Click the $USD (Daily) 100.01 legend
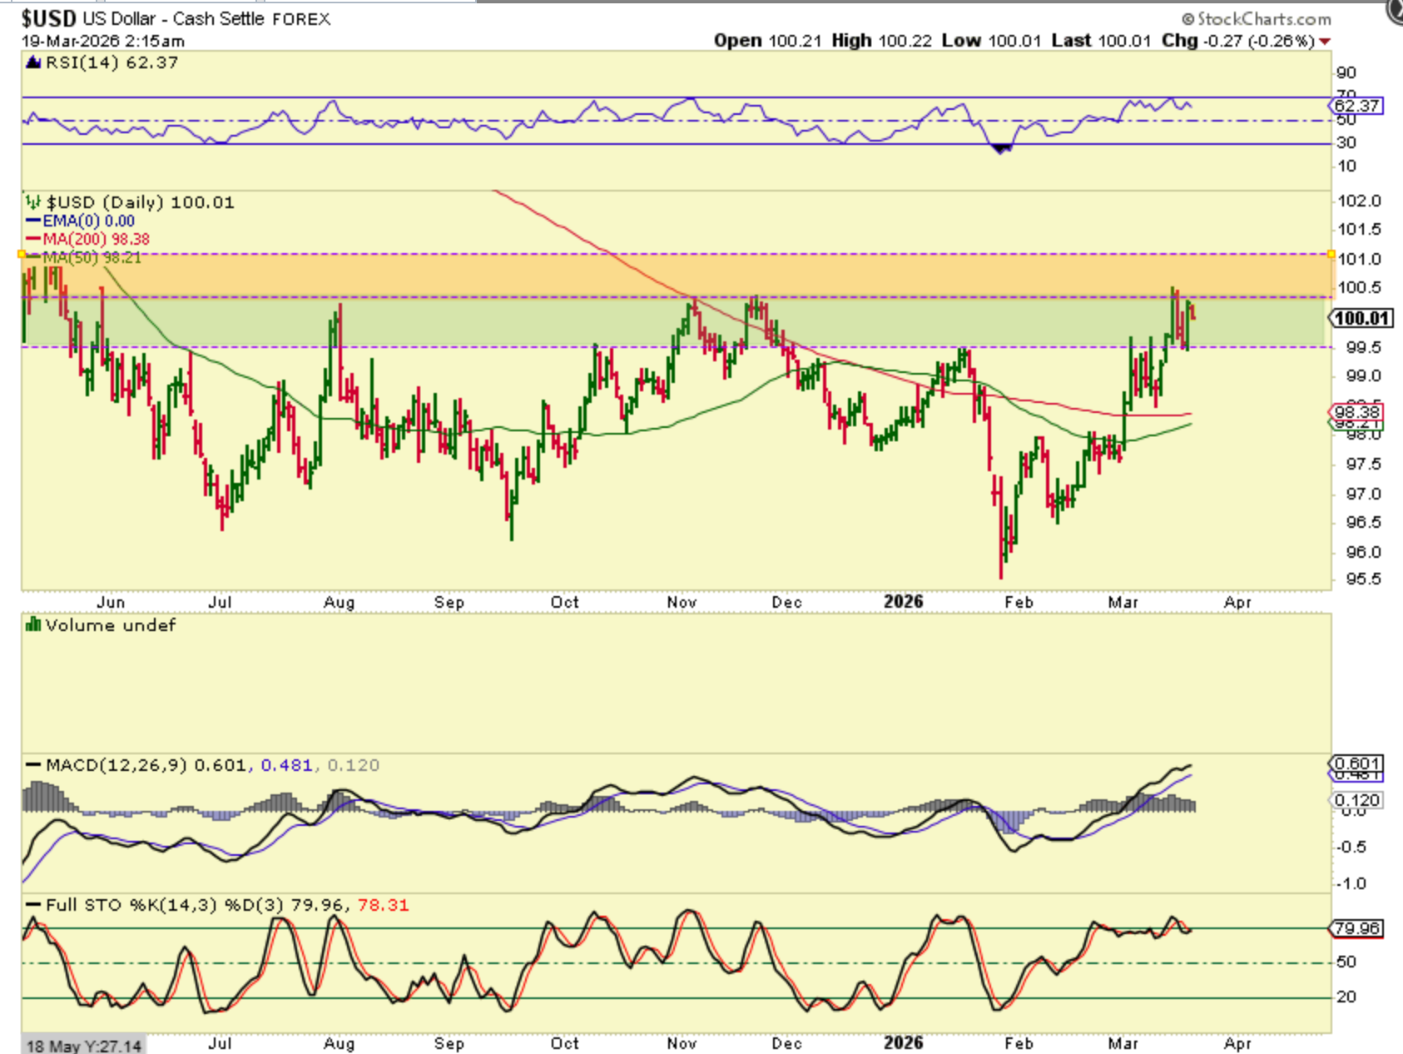This screenshot has height=1054, width=1403. pos(141,202)
